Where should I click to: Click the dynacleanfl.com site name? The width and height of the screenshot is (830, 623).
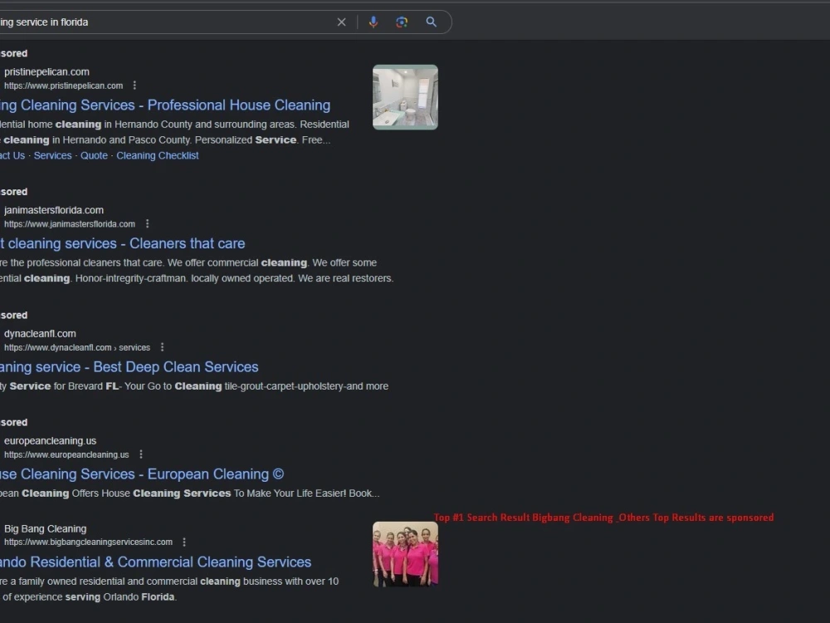pyautogui.click(x=40, y=333)
